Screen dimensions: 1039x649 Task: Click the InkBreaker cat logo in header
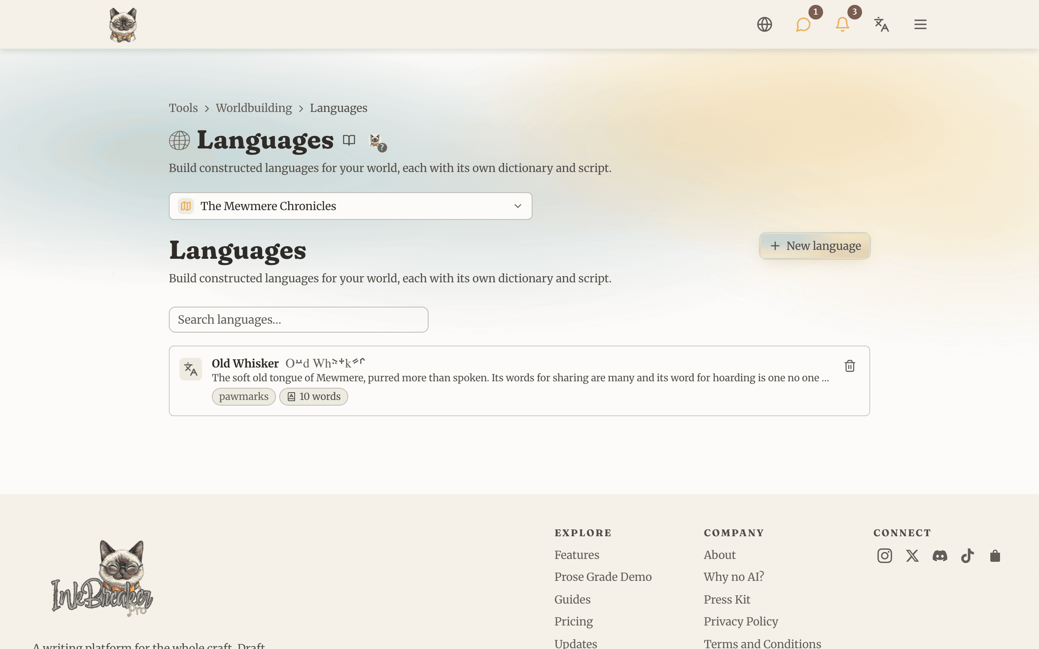[123, 24]
